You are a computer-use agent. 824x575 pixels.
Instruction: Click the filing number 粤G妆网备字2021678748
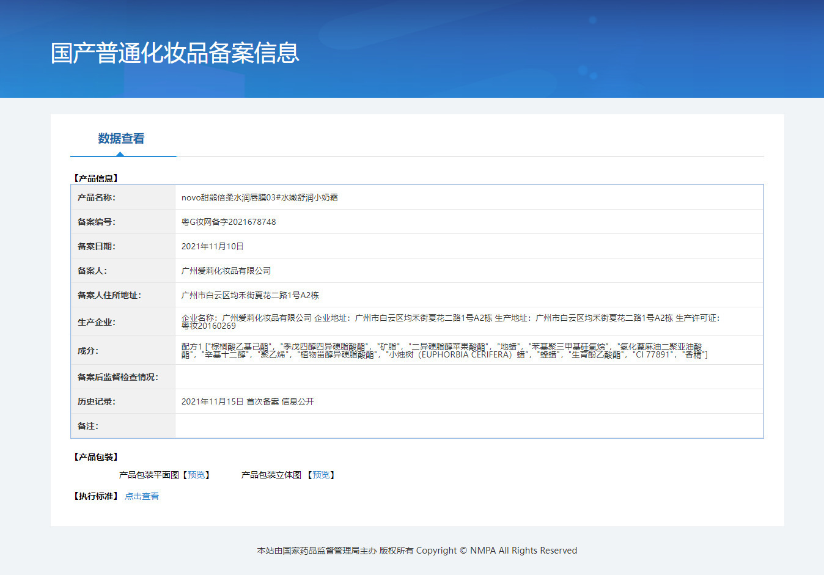[x=229, y=222]
